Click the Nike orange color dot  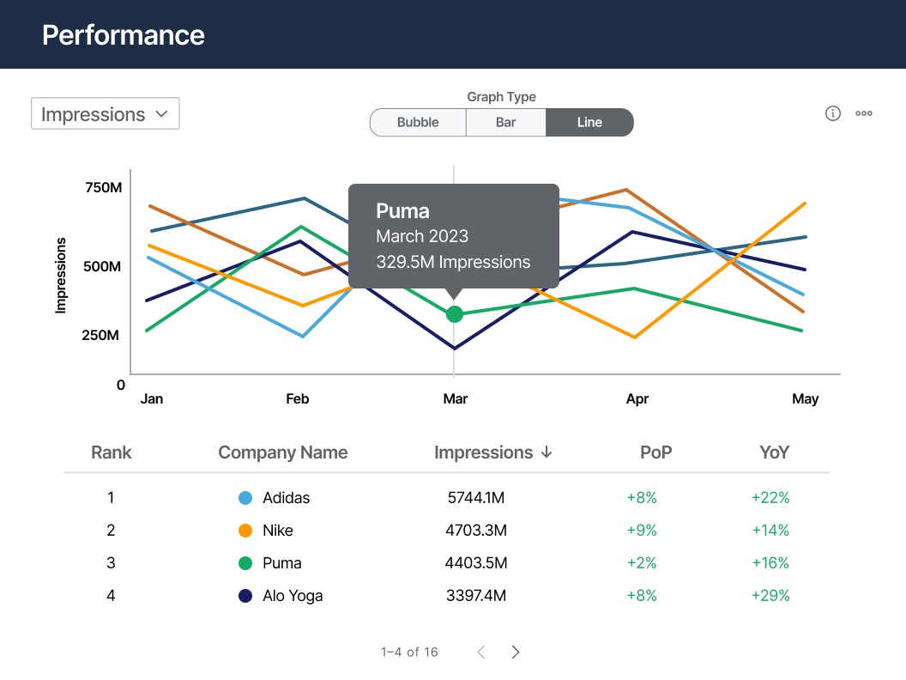(245, 531)
